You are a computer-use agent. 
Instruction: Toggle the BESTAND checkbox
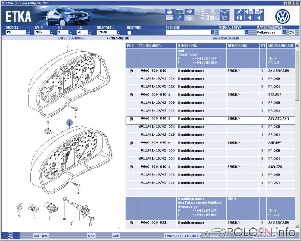pyautogui.click(x=129, y=32)
